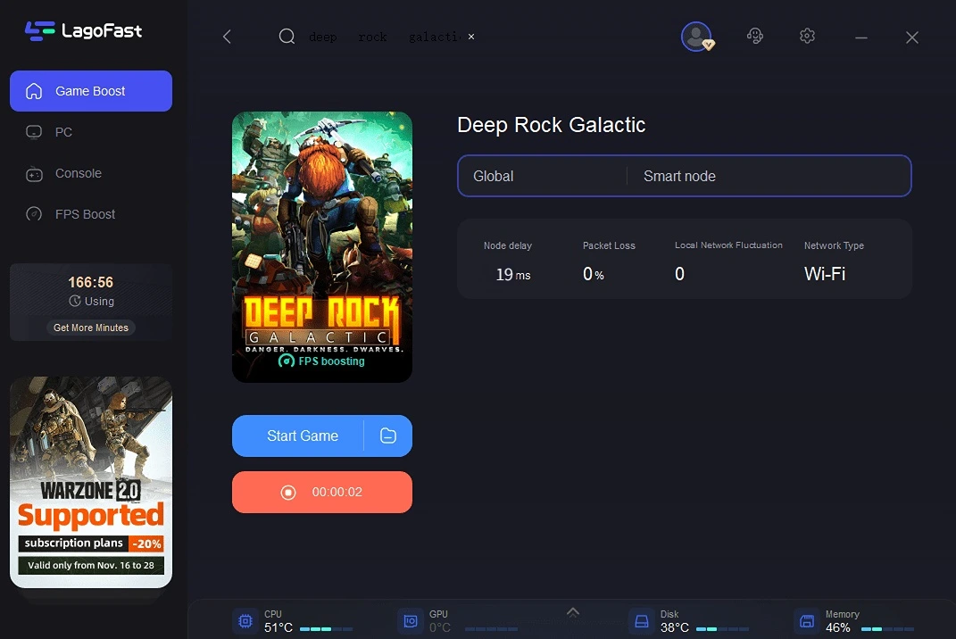Click the Memory icon in status bar

[x=807, y=621]
